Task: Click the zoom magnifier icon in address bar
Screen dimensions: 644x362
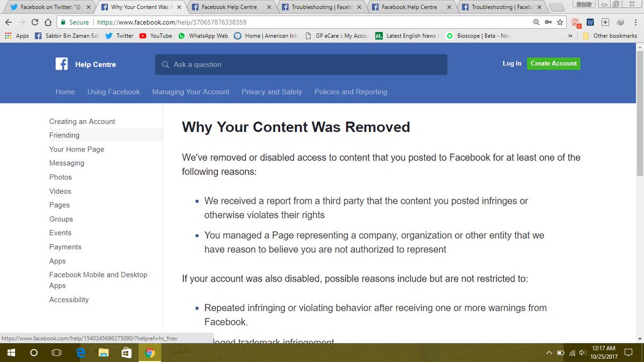Action: click(536, 23)
